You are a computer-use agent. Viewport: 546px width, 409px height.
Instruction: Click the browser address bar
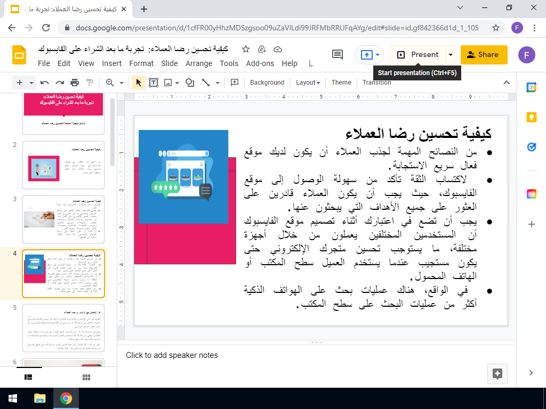[x=277, y=28]
